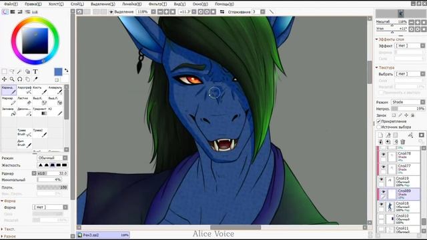Hide layer Слой78

click(x=383, y=155)
